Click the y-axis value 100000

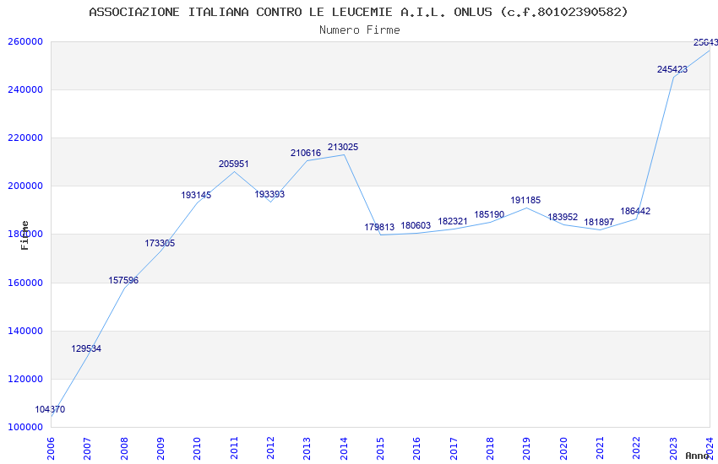25,427
